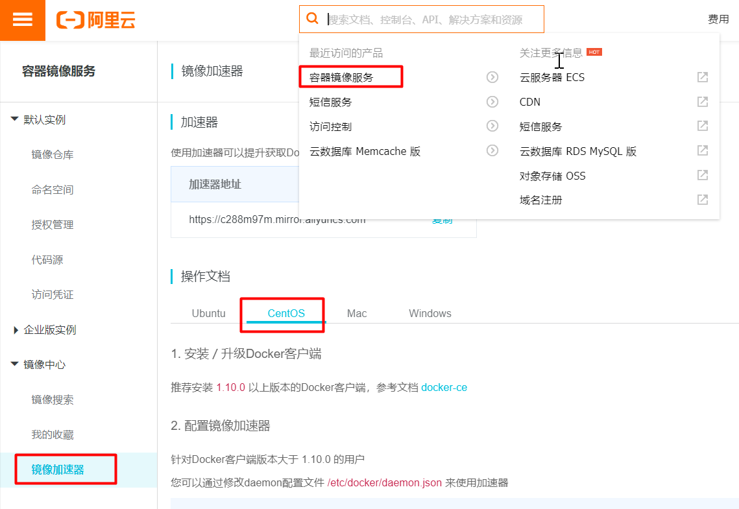
Task: Open external link icon for 短信服务 on the right
Action: click(x=702, y=126)
